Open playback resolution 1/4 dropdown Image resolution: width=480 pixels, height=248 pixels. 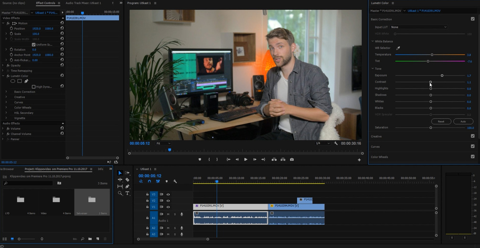tap(323, 144)
